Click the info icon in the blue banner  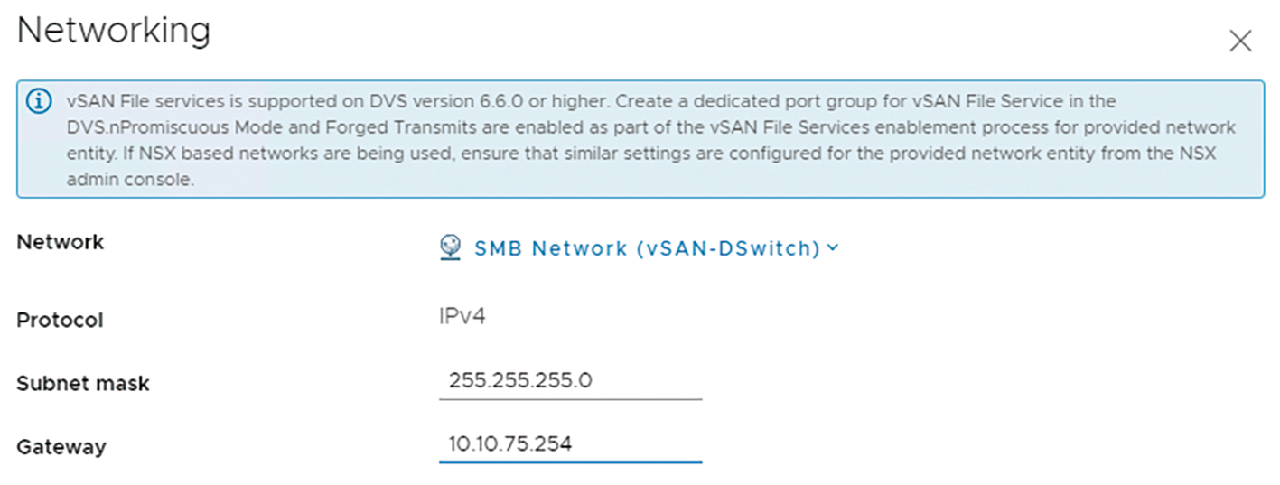pos(39,102)
